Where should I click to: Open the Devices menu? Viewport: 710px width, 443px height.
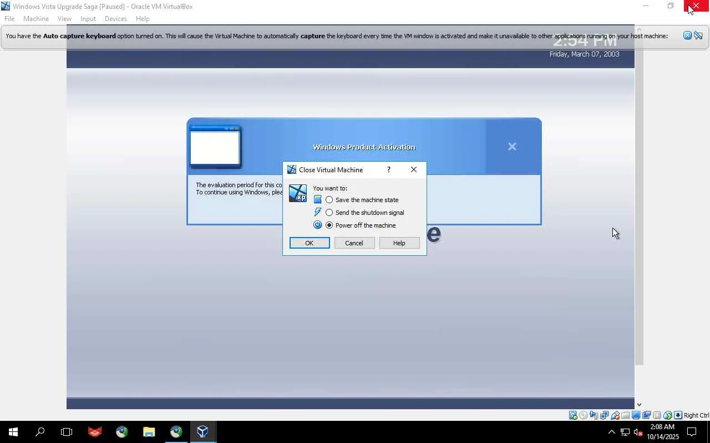pos(116,18)
